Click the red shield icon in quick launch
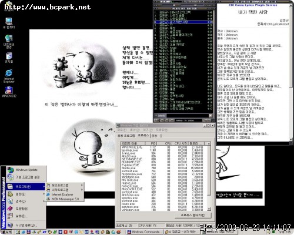This screenshot has height=235, width=294. pyautogui.click(x=65, y=232)
